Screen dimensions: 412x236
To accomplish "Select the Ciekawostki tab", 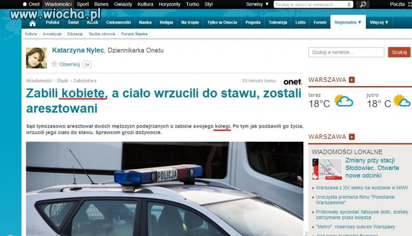I will pos(119,22).
